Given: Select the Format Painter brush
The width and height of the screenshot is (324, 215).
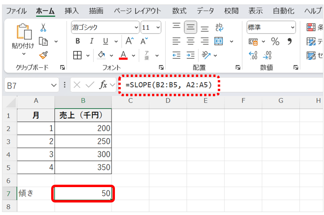Looking at the screenshot, I should click(43, 55).
